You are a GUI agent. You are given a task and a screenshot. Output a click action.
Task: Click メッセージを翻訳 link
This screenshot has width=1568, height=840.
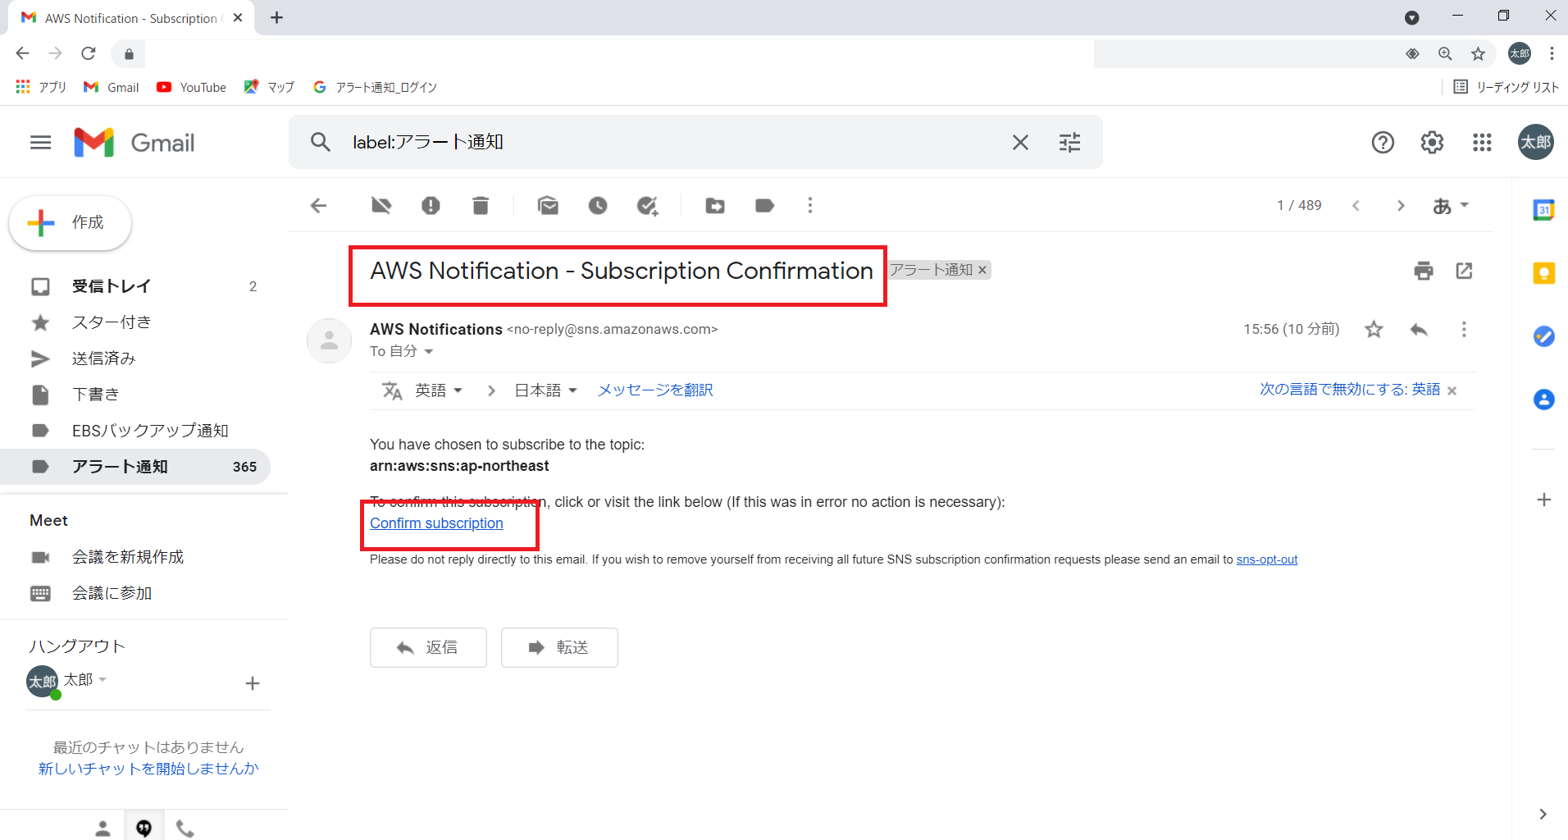click(655, 390)
